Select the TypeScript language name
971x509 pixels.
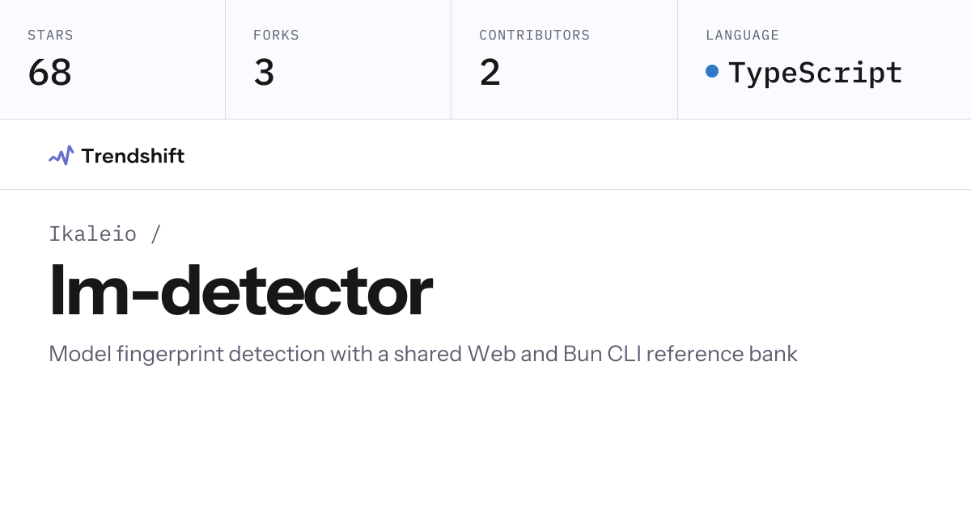[815, 73]
